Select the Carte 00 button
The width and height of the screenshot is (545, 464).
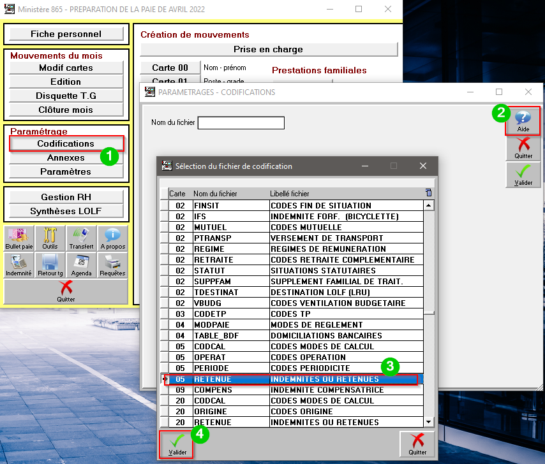pyautogui.click(x=170, y=68)
